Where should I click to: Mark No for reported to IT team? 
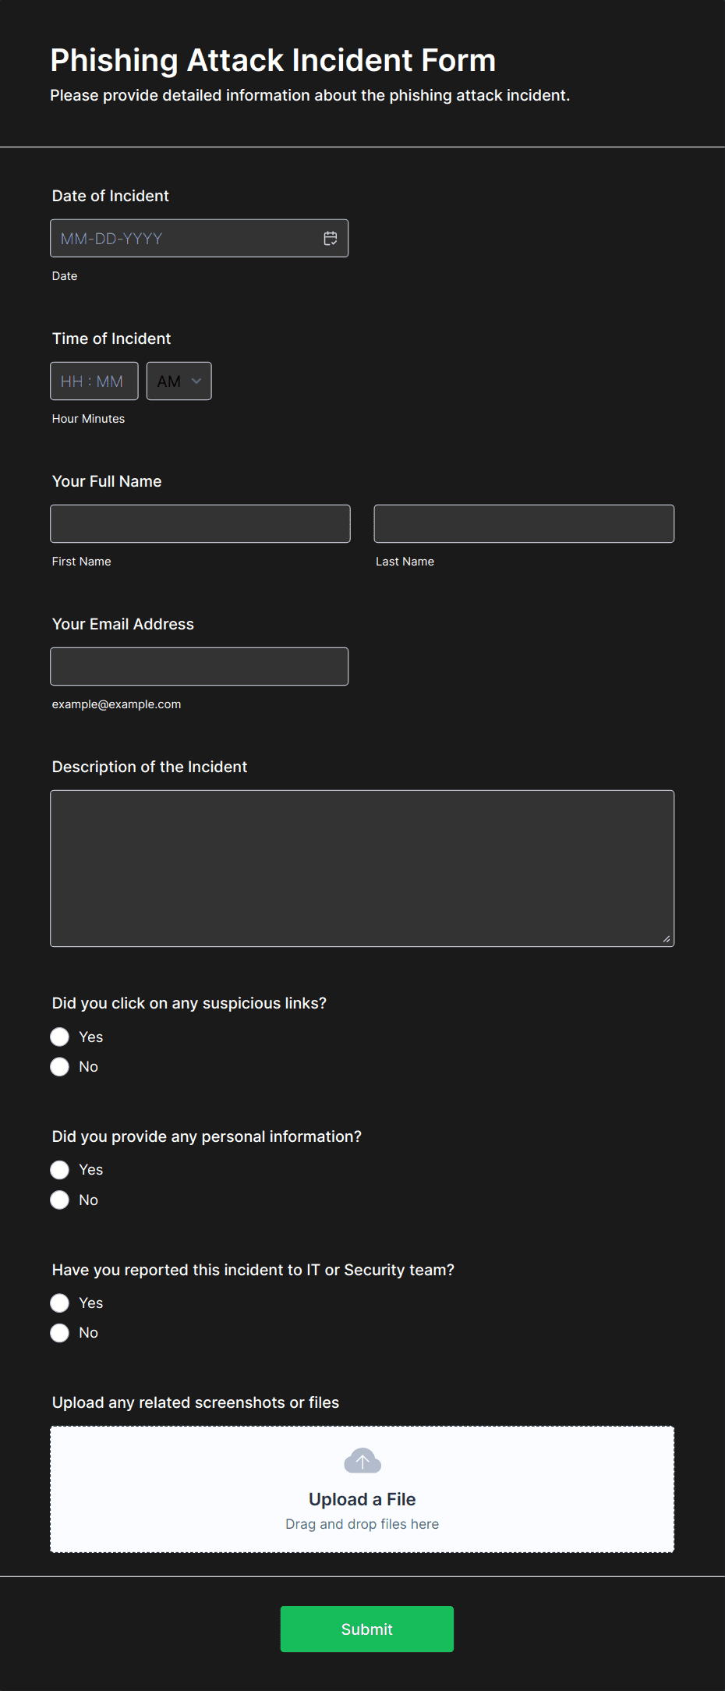(x=60, y=1333)
